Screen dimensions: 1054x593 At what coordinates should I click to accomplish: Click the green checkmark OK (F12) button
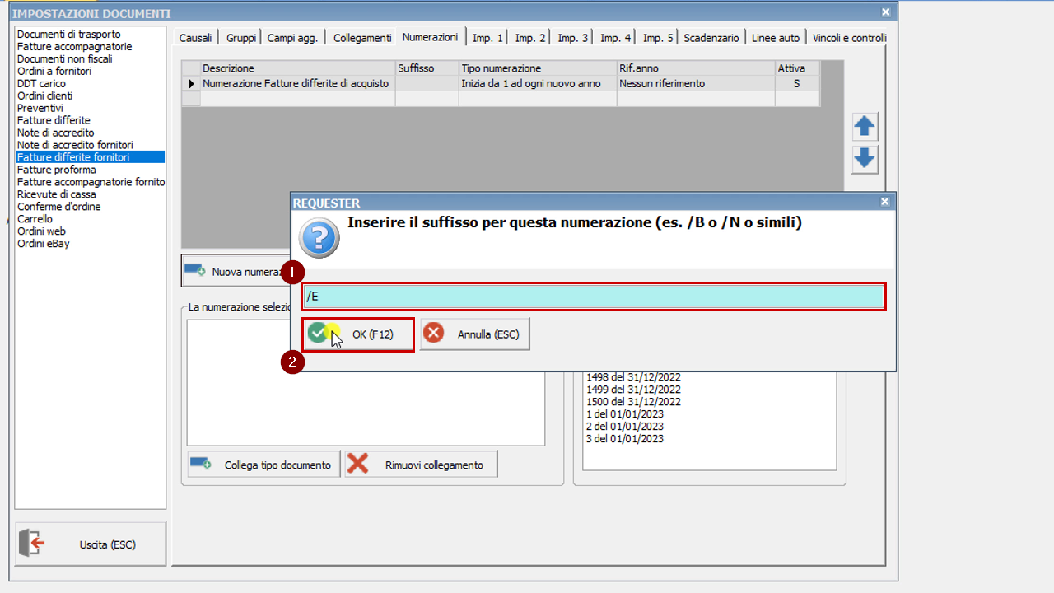click(358, 334)
